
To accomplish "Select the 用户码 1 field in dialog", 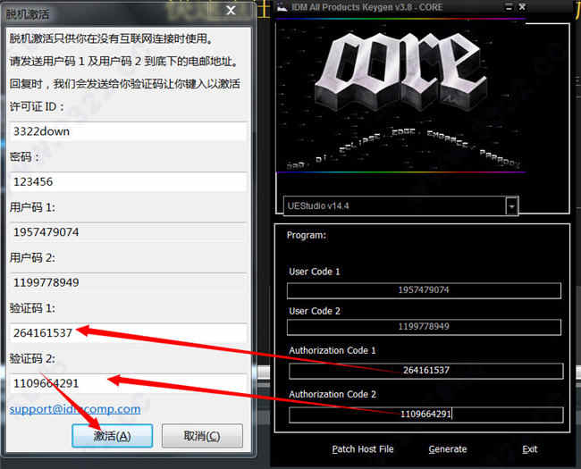I will pyautogui.click(x=128, y=232).
